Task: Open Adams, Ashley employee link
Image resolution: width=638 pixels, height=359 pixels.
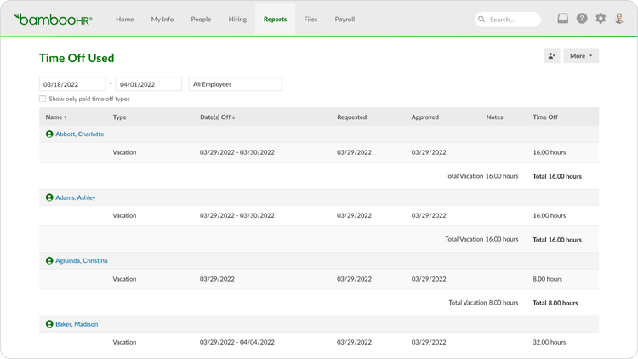Action: pyautogui.click(x=76, y=197)
